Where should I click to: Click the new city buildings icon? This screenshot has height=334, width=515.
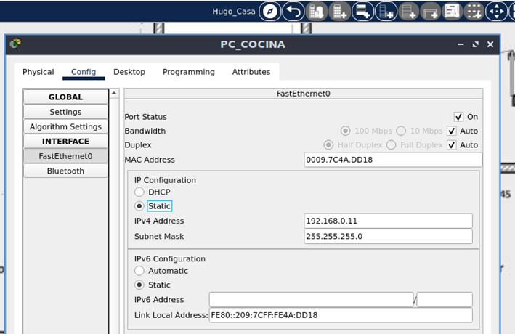click(315, 11)
